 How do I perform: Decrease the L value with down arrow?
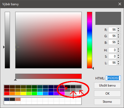(118, 64)
